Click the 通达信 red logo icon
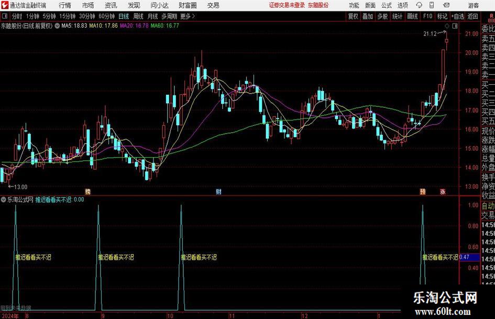495x319 pixels. point(5,5)
